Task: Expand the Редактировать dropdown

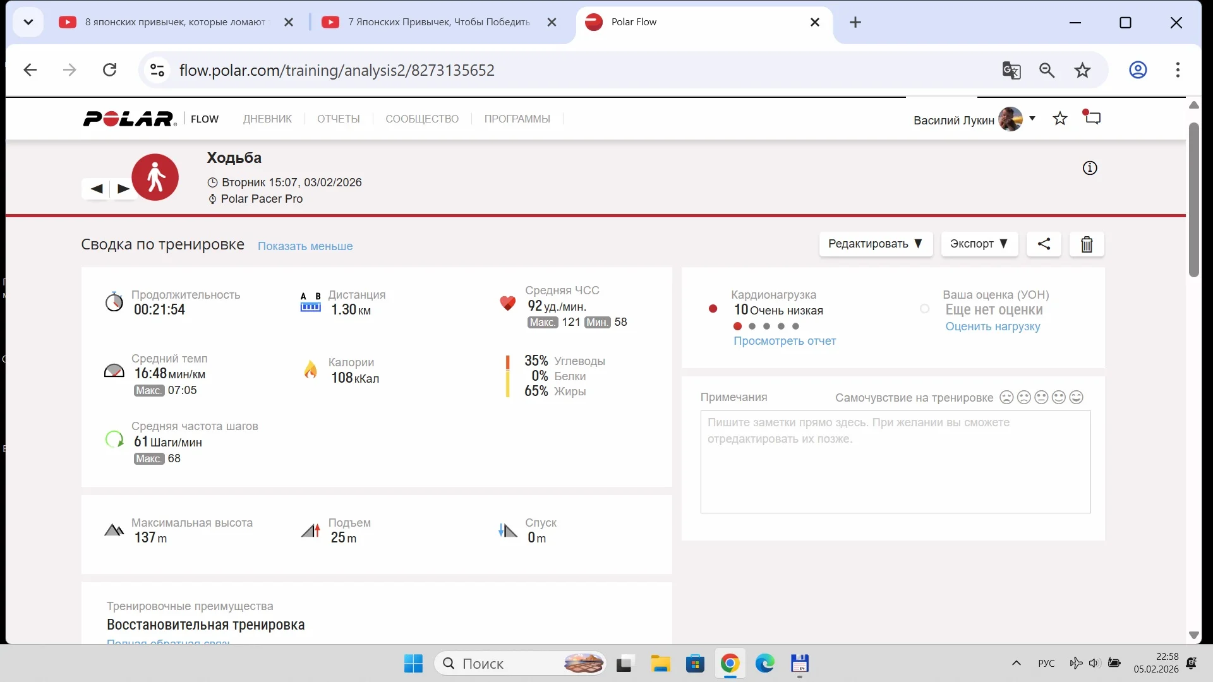Action: 876,244
